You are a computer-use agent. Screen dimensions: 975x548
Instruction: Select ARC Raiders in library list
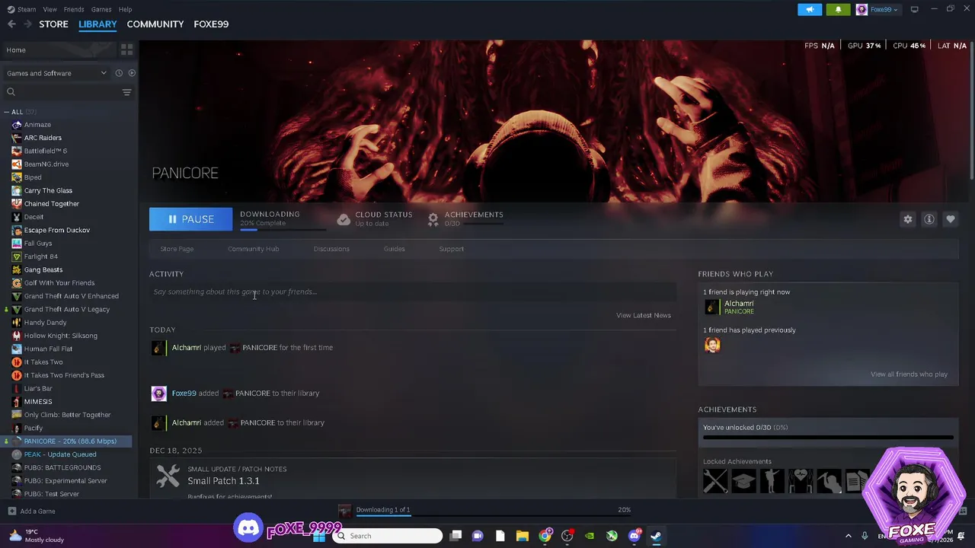tap(43, 138)
